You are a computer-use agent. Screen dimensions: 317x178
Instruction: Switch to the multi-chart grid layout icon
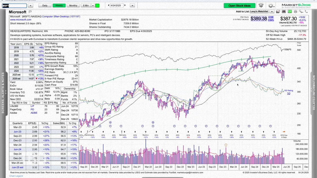[284, 12]
